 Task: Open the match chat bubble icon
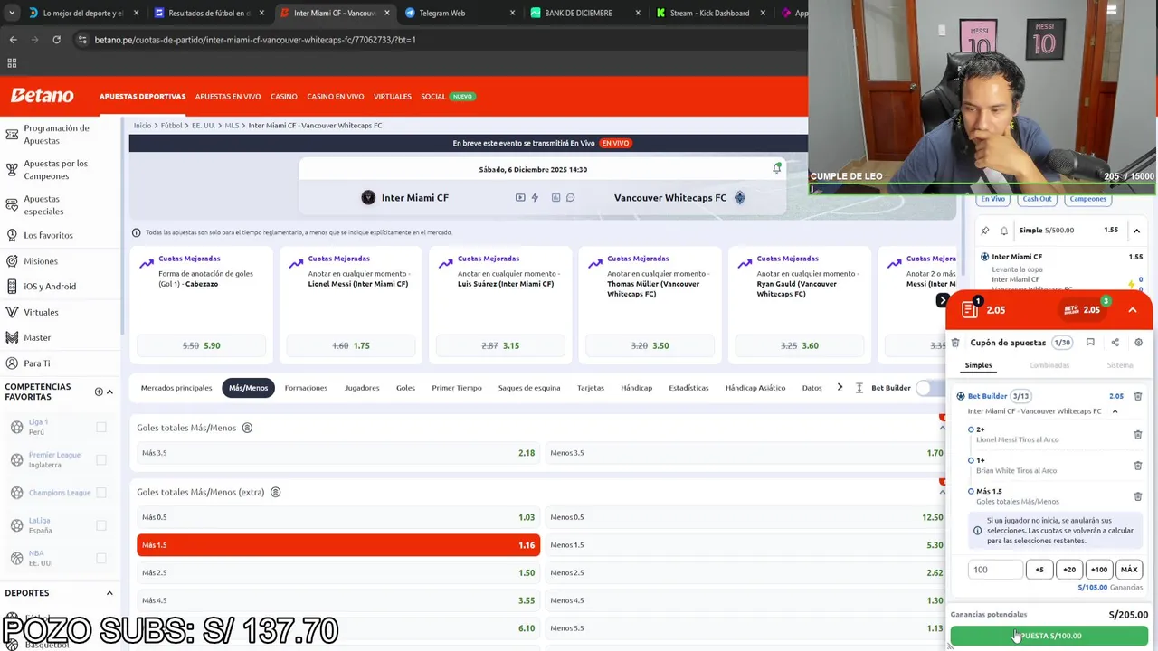[570, 197]
